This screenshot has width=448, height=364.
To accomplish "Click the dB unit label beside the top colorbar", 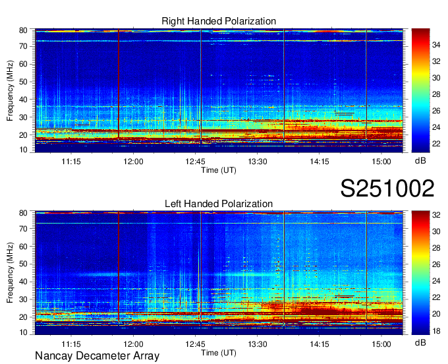I will 420,161.
